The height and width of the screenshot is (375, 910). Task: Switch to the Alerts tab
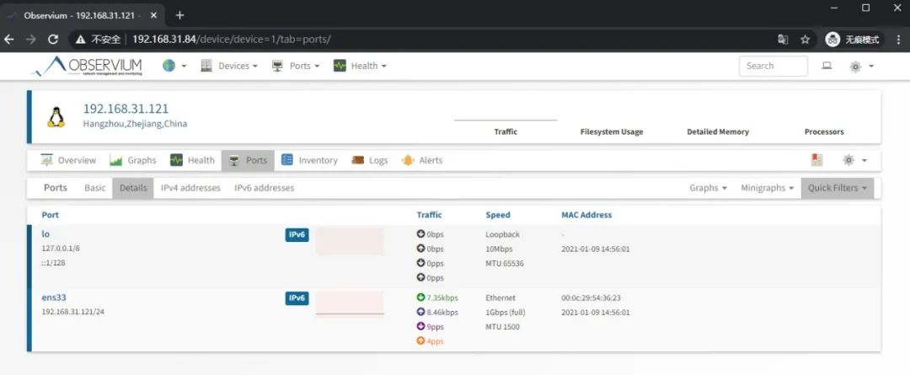[x=422, y=160]
